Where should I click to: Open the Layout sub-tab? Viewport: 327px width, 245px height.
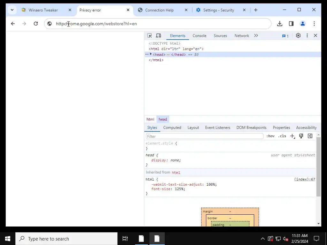pyautogui.click(x=193, y=128)
